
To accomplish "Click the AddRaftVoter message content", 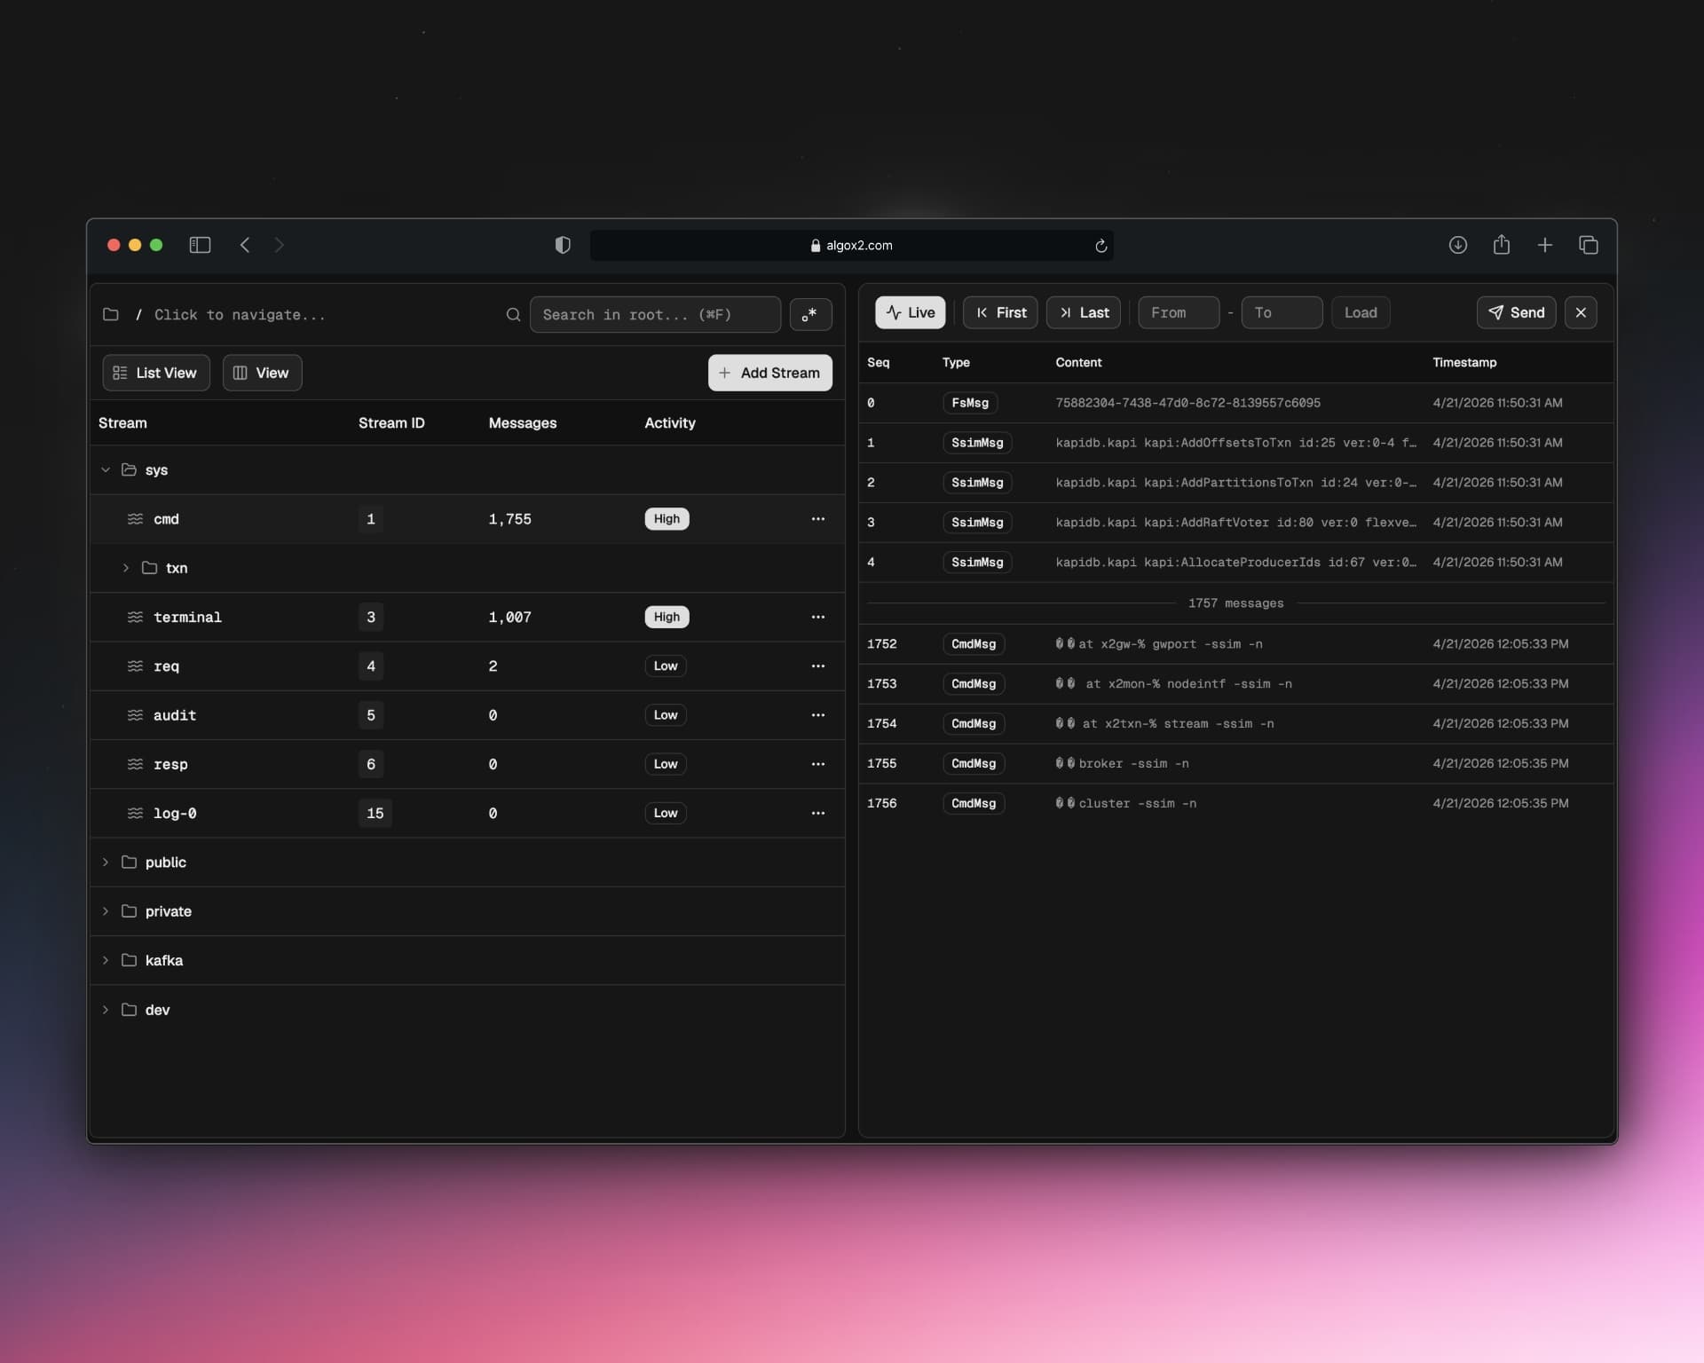I will coord(1235,523).
